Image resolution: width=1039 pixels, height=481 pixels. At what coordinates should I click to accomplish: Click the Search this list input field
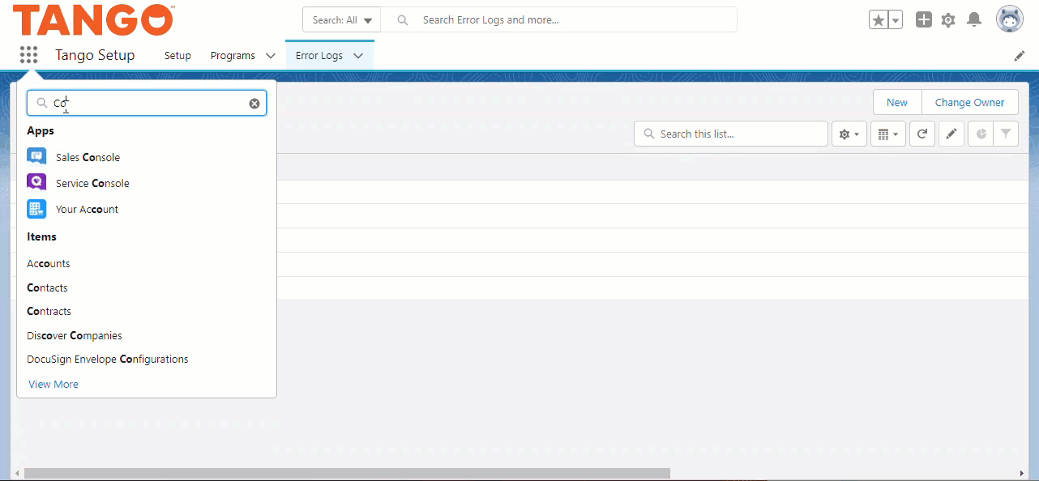729,133
